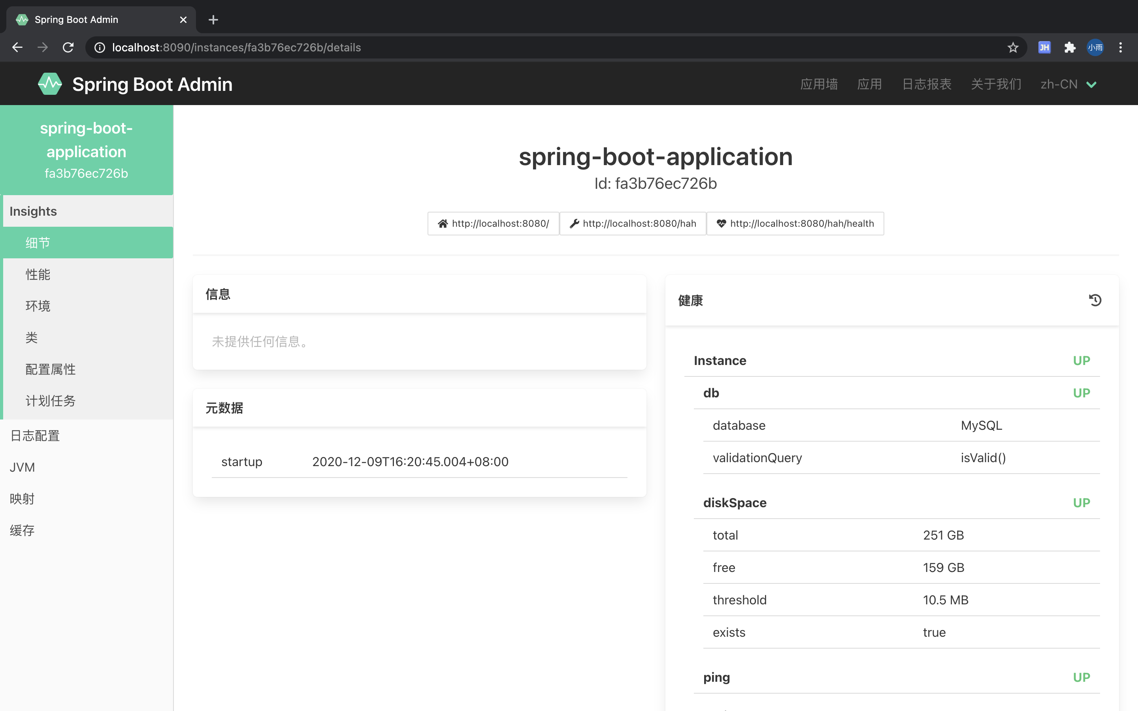
Task: Open the hah/health URL button
Action: [795, 223]
